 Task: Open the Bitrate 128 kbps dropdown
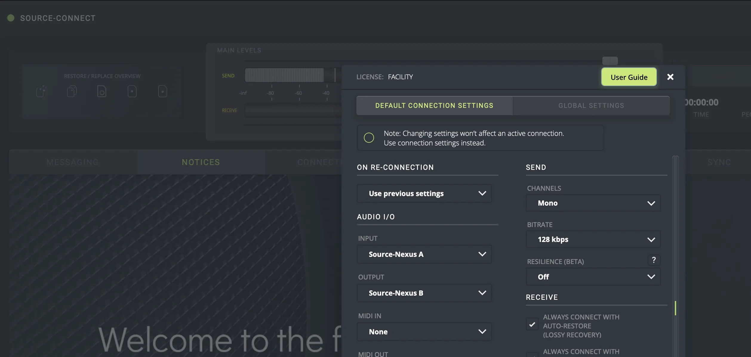click(593, 239)
